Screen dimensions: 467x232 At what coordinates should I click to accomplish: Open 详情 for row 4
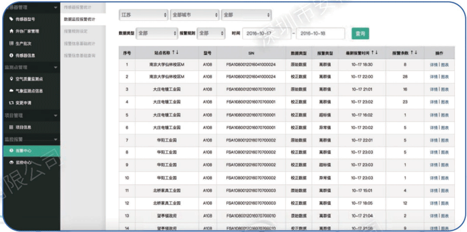[x=434, y=102]
